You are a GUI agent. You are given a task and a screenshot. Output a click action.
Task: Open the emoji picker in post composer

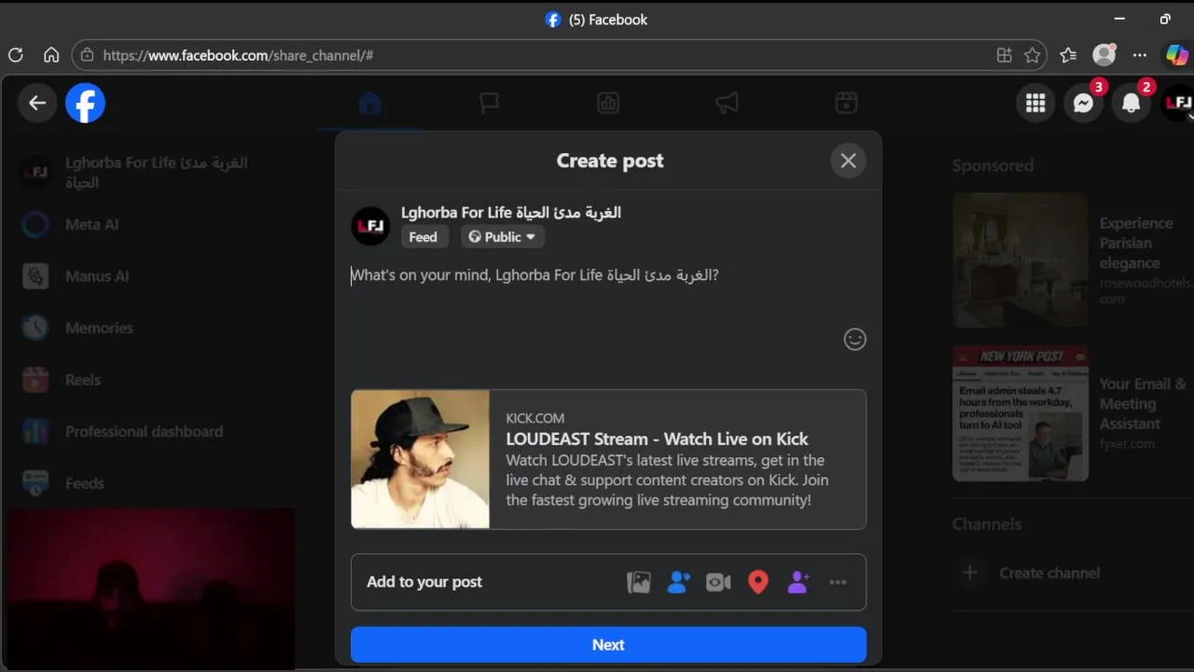click(854, 339)
